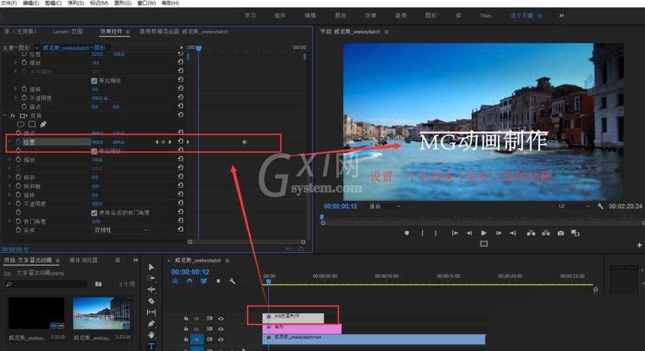Toggle V3 track lock

coord(186,318)
